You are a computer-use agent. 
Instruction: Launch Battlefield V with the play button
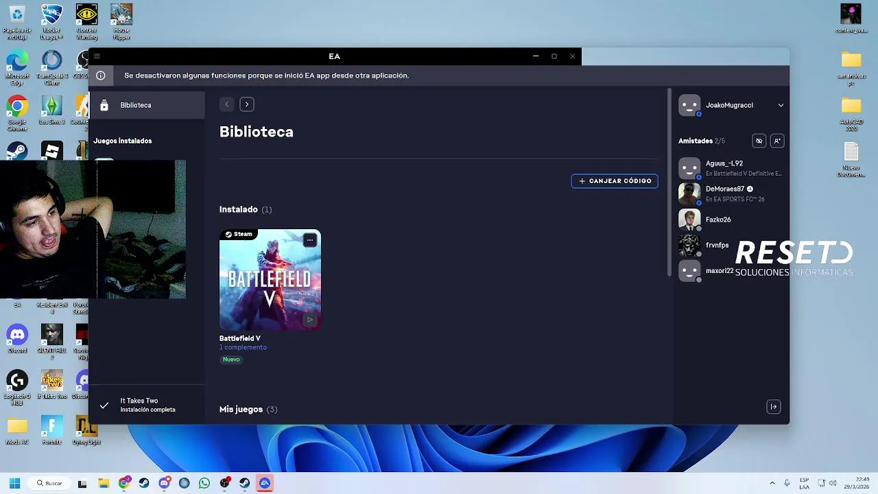click(310, 320)
